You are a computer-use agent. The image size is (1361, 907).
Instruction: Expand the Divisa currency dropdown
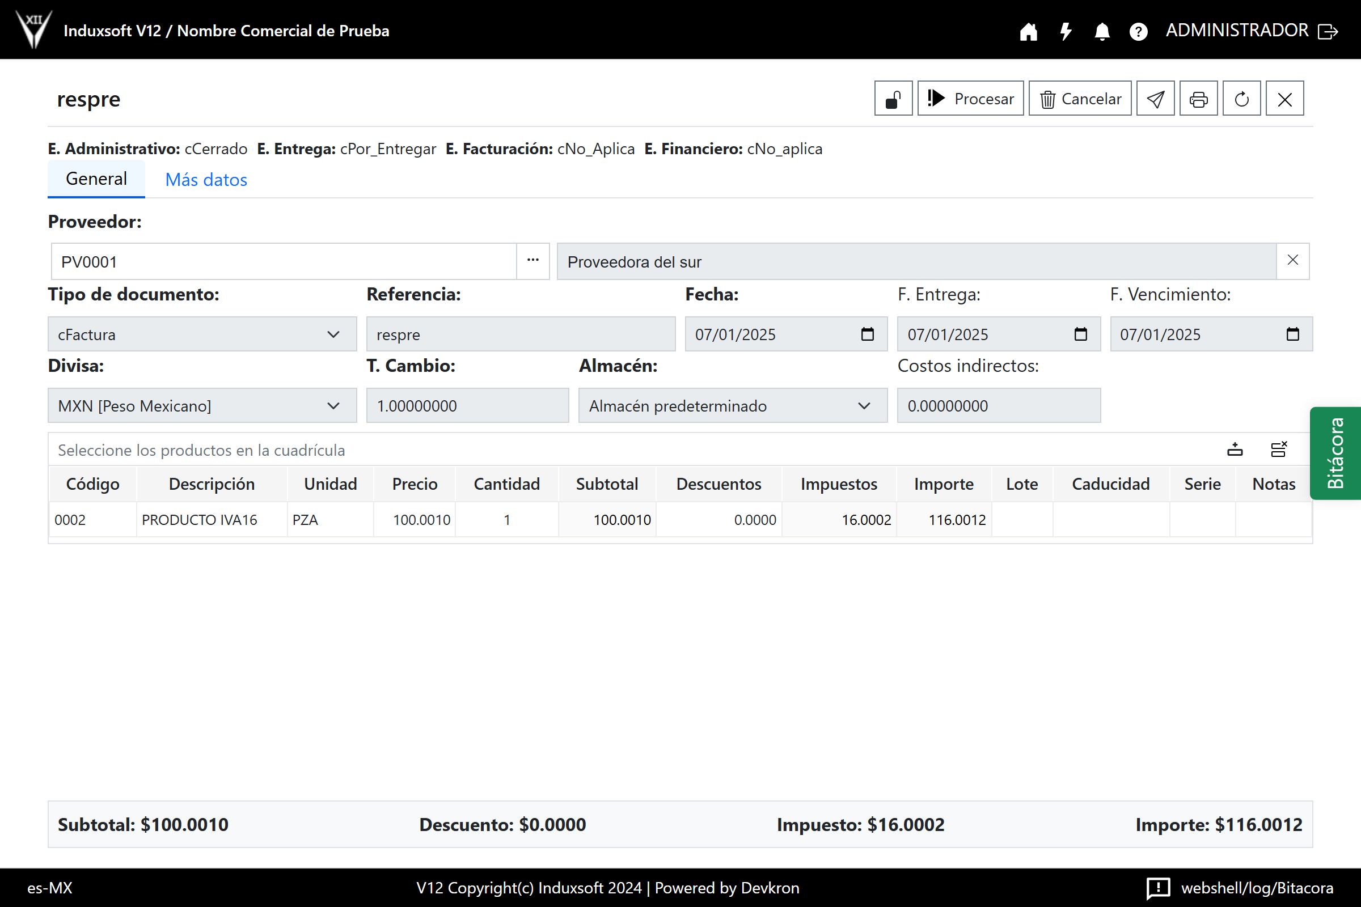(202, 406)
